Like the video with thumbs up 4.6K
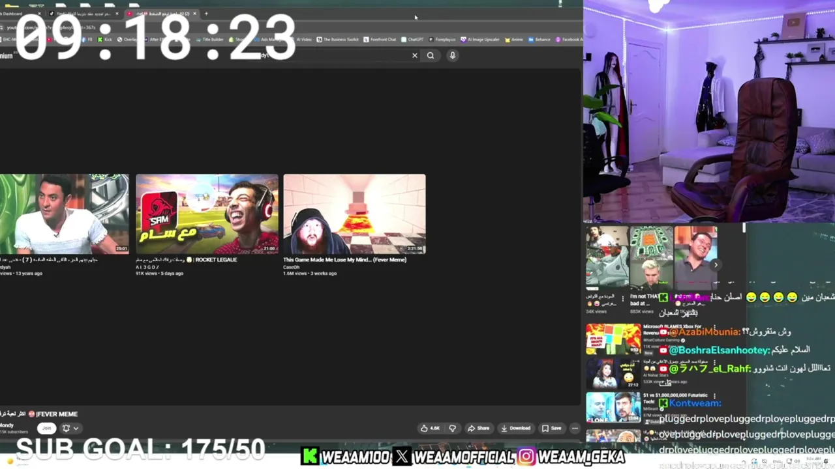This screenshot has height=469, width=835. [x=430, y=428]
